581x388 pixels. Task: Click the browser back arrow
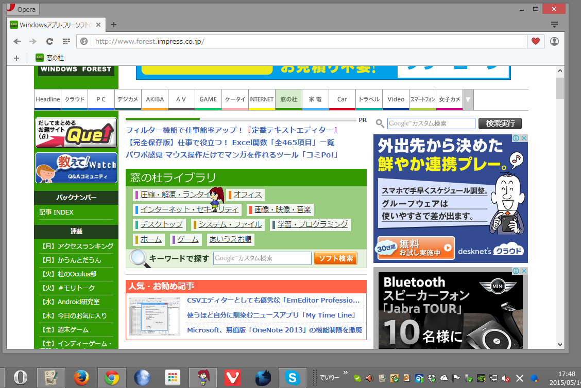pyautogui.click(x=17, y=41)
